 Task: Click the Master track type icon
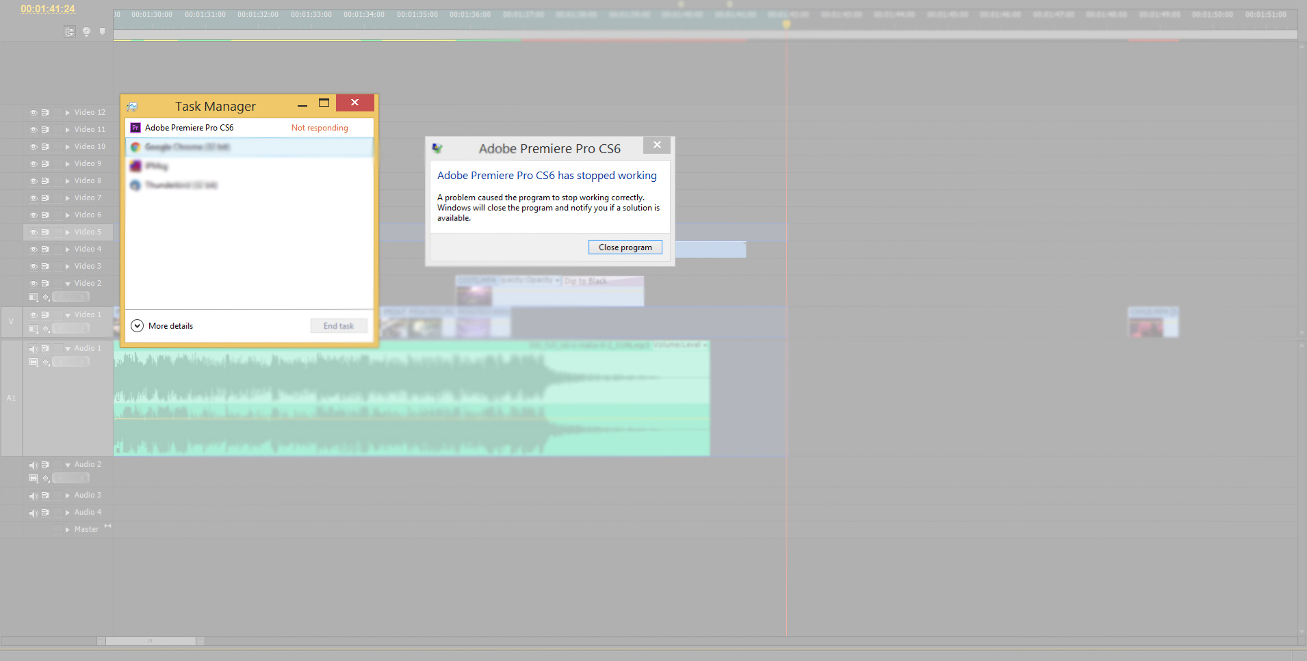tap(107, 526)
